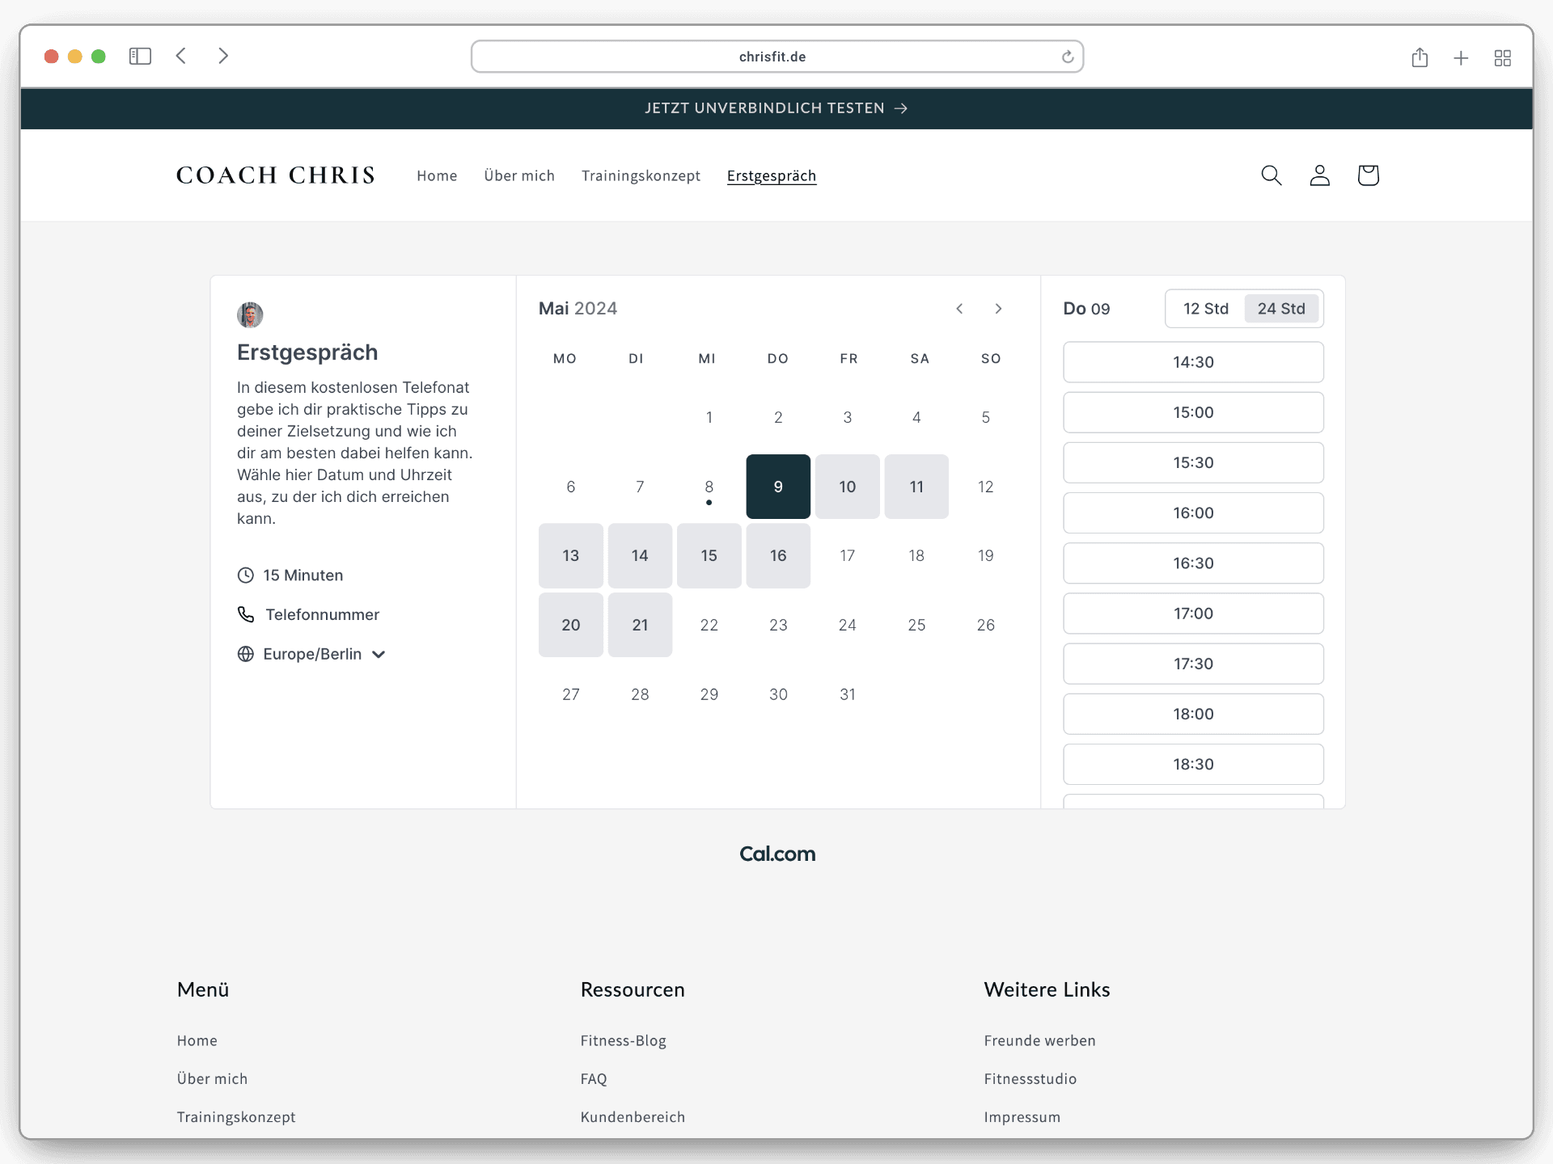Go to the next month with the chevron
Viewport: 1553px width, 1164px height.
pos(998,309)
